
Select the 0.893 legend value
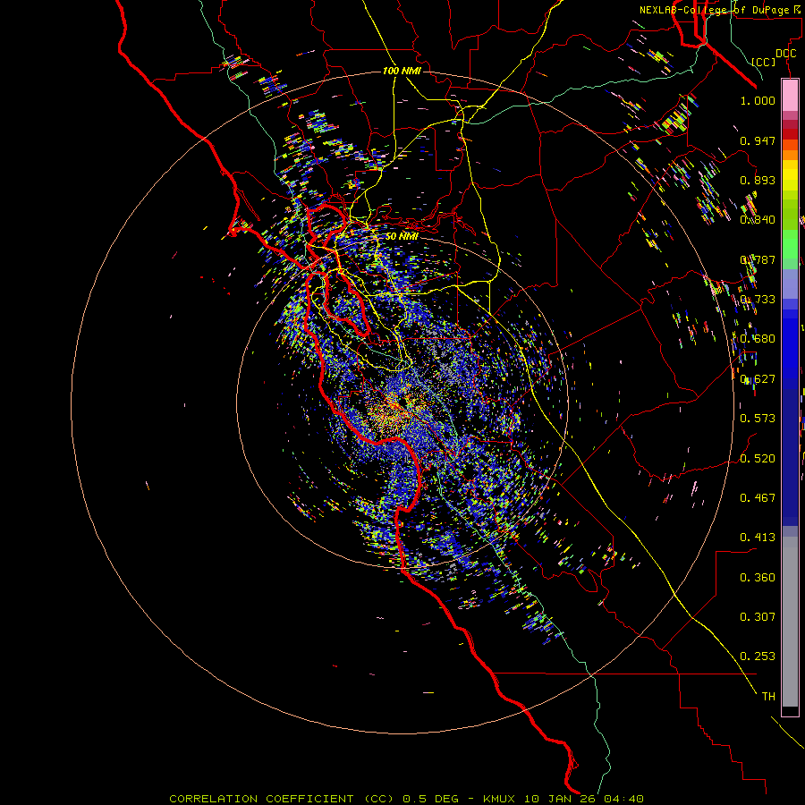pos(758,180)
